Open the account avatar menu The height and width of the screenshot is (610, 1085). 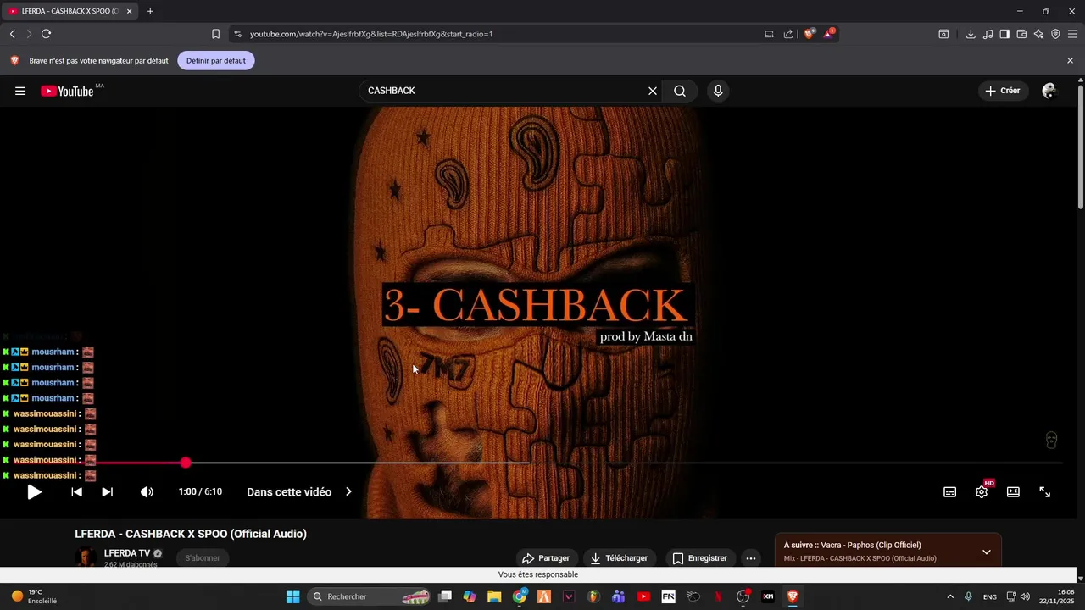1049,91
